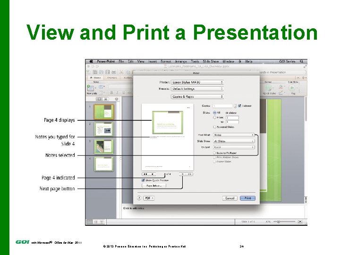
Task: Open the Insert menu
Action: [153, 61]
